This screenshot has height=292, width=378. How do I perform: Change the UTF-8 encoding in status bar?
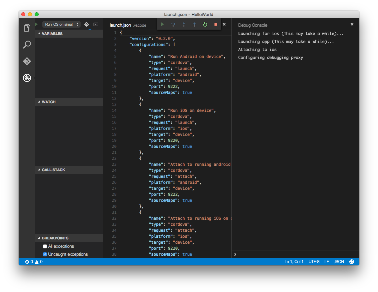tap(314, 262)
